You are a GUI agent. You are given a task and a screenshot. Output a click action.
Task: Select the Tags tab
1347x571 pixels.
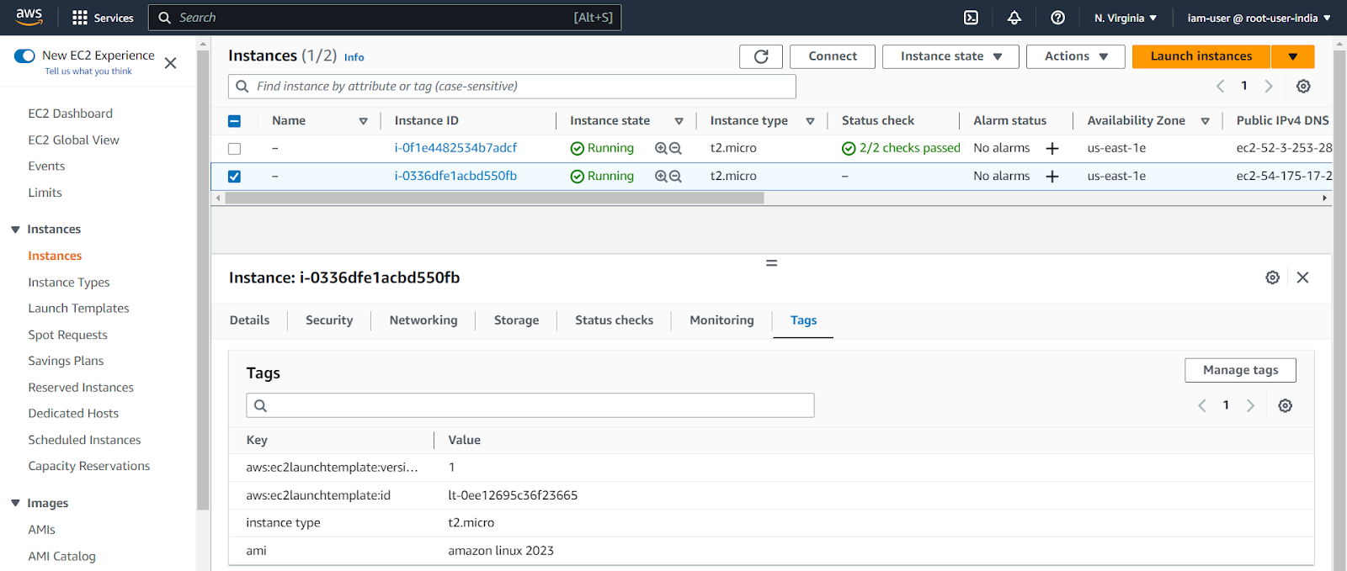(803, 320)
